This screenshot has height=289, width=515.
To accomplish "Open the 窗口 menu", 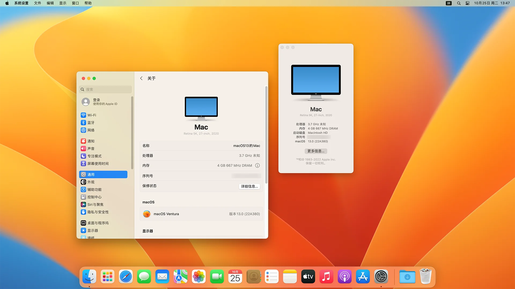I will 75,3.
